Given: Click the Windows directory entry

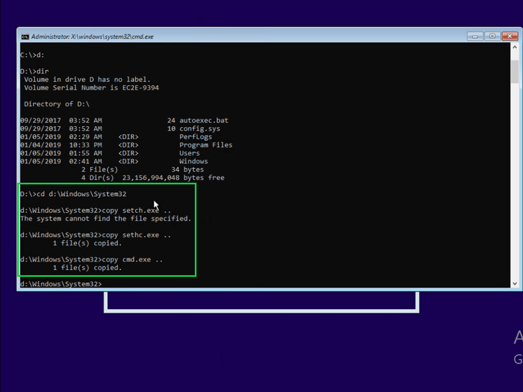Looking at the screenshot, I should [x=193, y=161].
